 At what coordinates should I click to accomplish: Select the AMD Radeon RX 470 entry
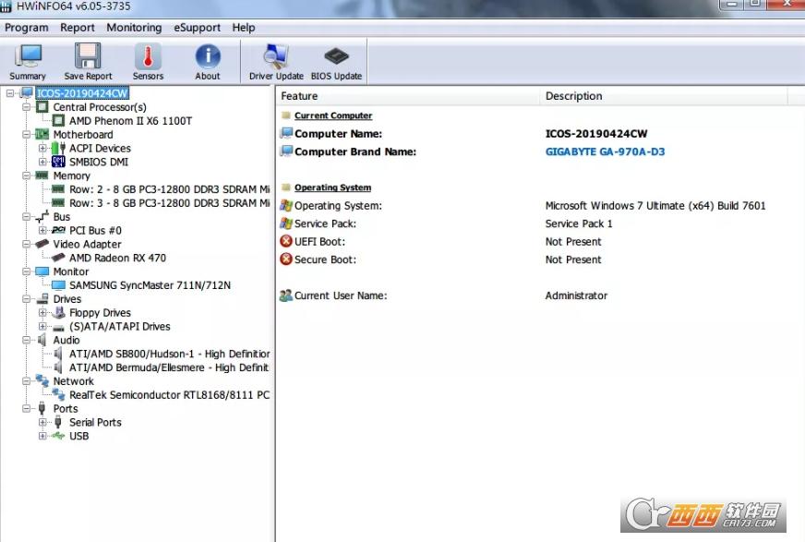click(x=117, y=258)
